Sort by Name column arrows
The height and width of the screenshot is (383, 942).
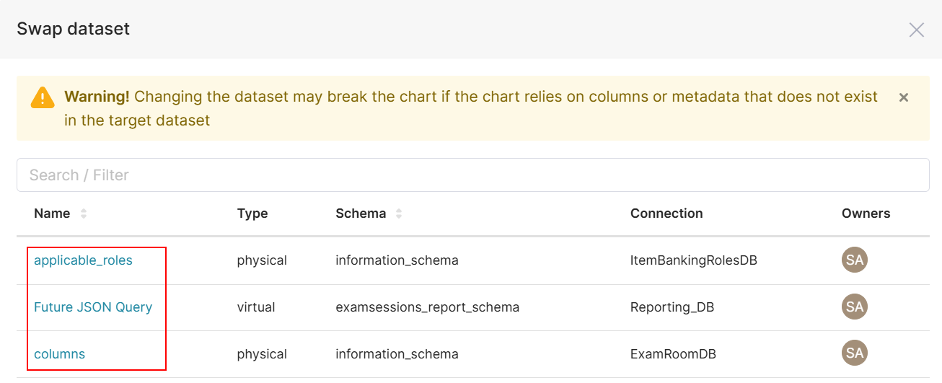click(x=84, y=213)
